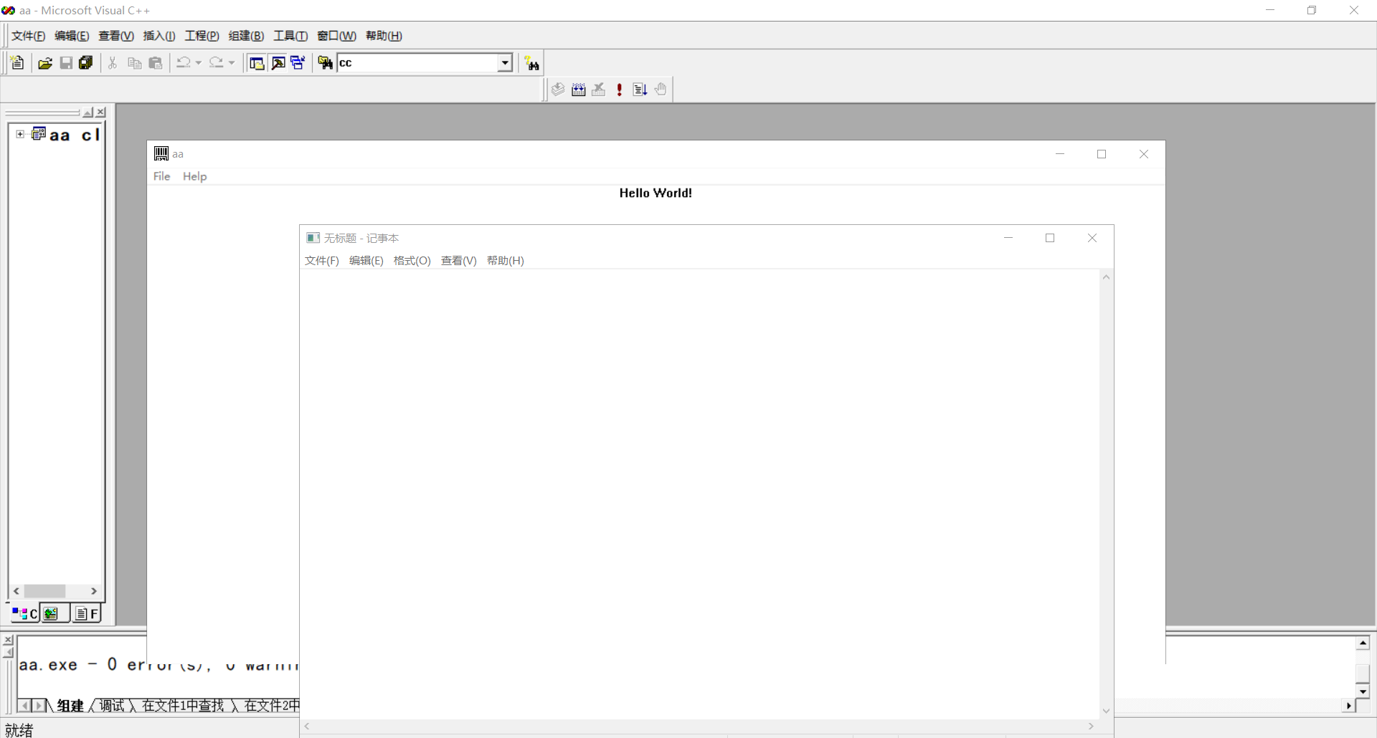Click the Go debug icon in the build toolbar
The width and height of the screenshot is (1377, 738).
coord(640,89)
